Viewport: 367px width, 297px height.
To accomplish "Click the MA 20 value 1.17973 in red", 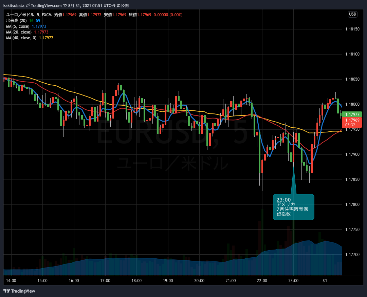I will click(41, 32).
